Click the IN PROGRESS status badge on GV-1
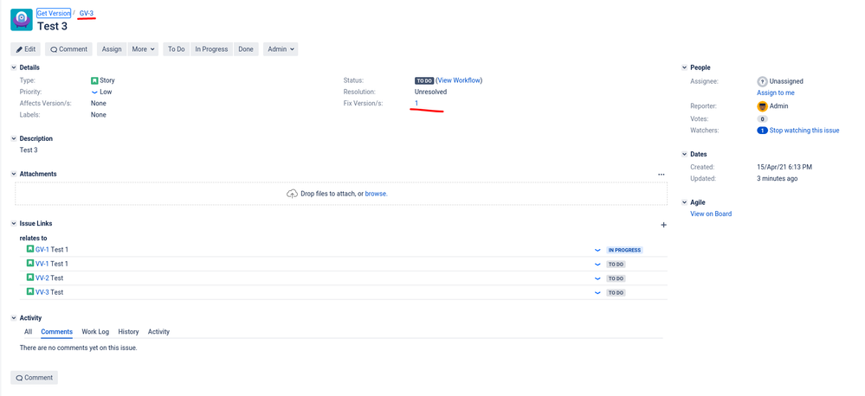865x396 pixels. point(624,250)
